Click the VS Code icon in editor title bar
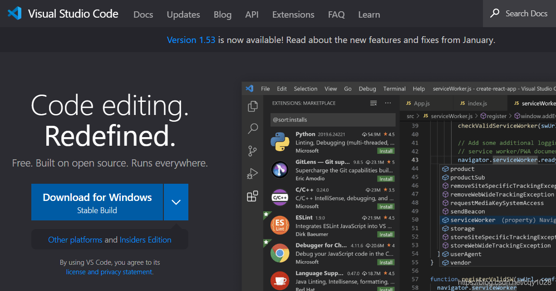Viewport: 556px width, 291px height. pos(250,89)
